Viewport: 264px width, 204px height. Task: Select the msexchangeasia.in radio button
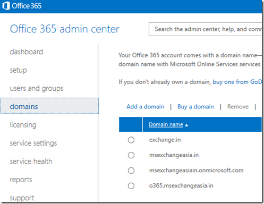131,155
